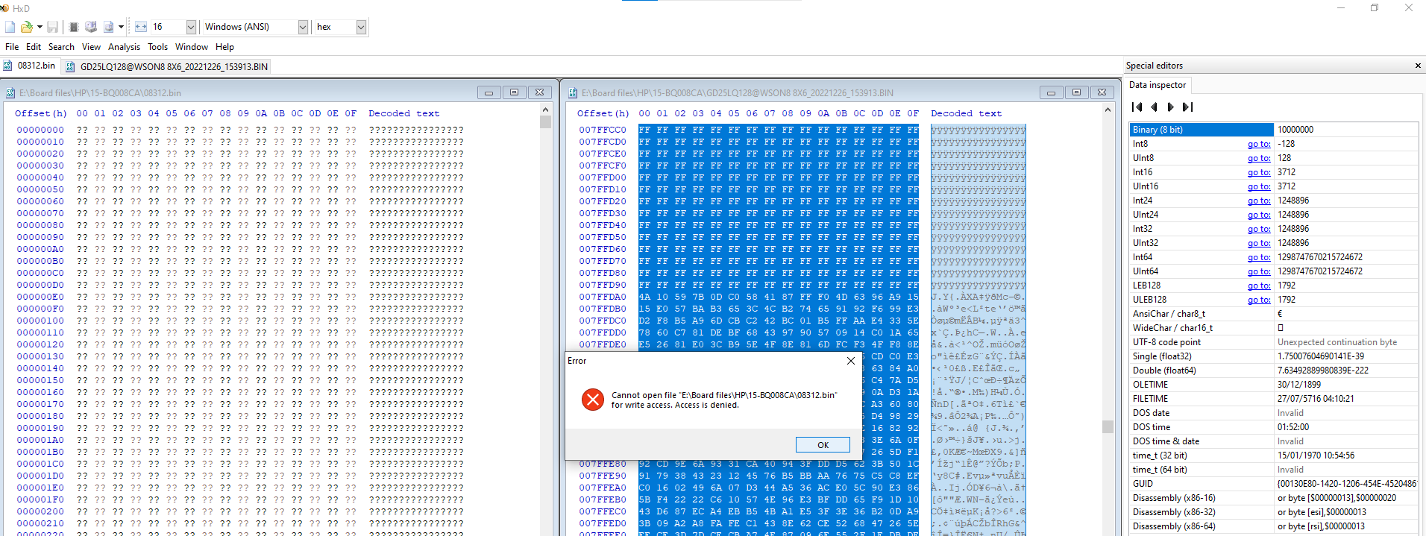Open the hex offset base dropdown
The width and height of the screenshot is (1426, 536).
(361, 27)
